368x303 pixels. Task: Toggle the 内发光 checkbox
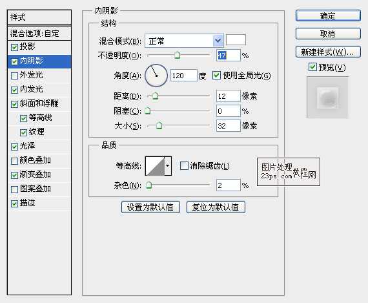click(x=14, y=90)
